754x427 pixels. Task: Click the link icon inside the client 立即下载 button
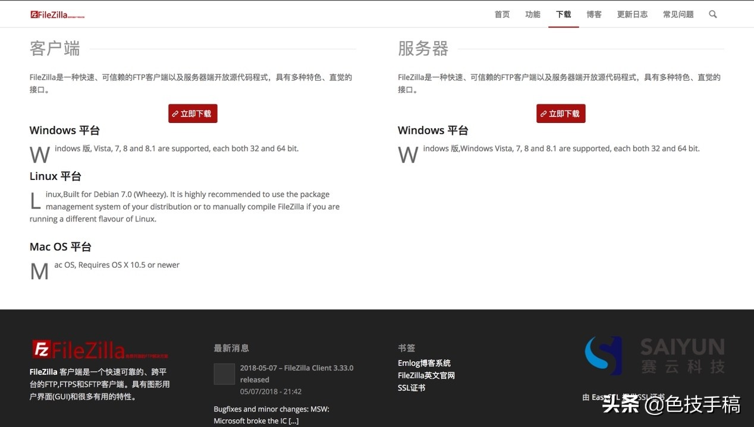point(177,113)
